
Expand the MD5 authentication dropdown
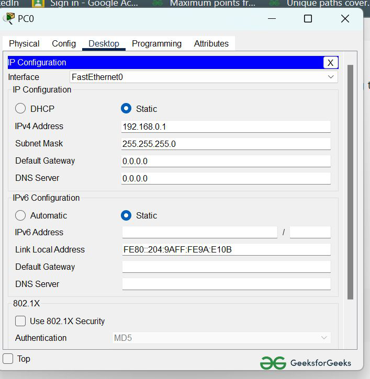click(x=221, y=338)
